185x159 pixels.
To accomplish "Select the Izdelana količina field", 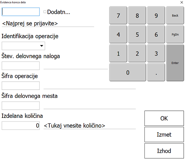I will 21,126.
